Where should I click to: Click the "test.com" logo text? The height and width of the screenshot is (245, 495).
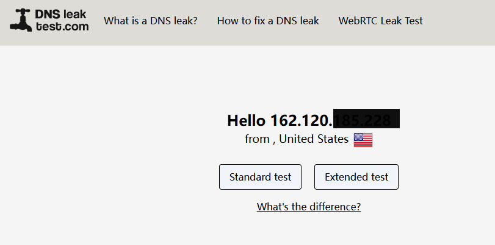click(62, 26)
